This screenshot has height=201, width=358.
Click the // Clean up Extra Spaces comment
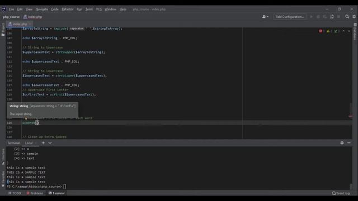click(45, 137)
